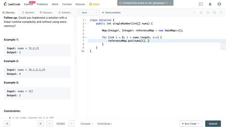This screenshot has height=127, width=226.
Task: Open the Contribute link
Action: (x=105, y=124)
